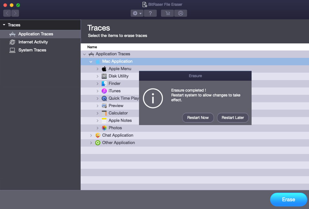
Task: Click the info icon in Erasure dialog
Action: coord(153,98)
